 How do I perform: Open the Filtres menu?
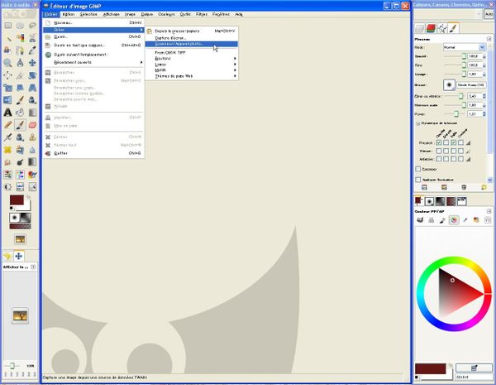[202, 14]
